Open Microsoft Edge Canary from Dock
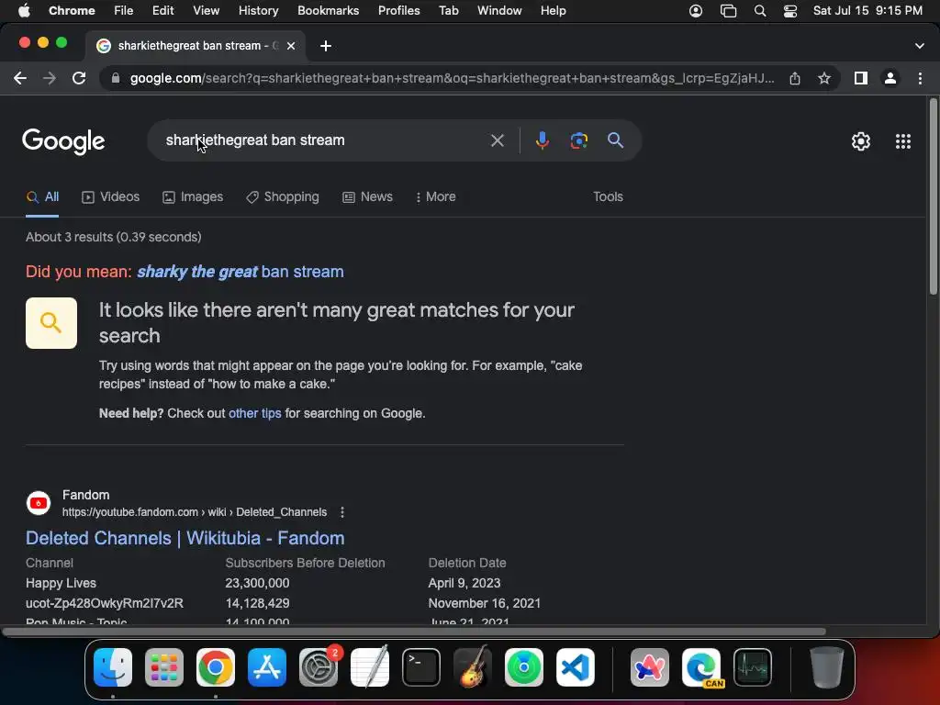The image size is (940, 705). click(701, 667)
